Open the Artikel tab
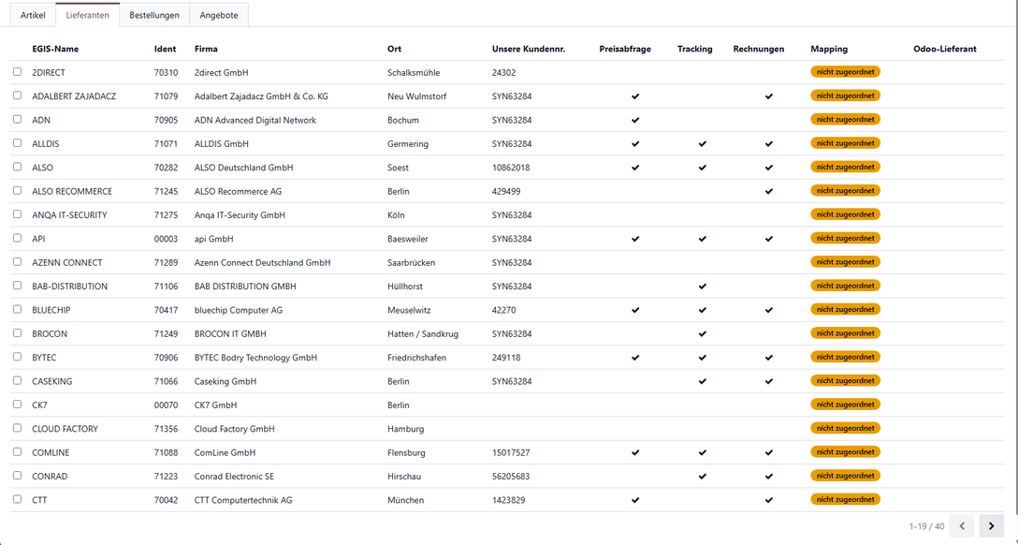The width and height of the screenshot is (1018, 545). 33,15
